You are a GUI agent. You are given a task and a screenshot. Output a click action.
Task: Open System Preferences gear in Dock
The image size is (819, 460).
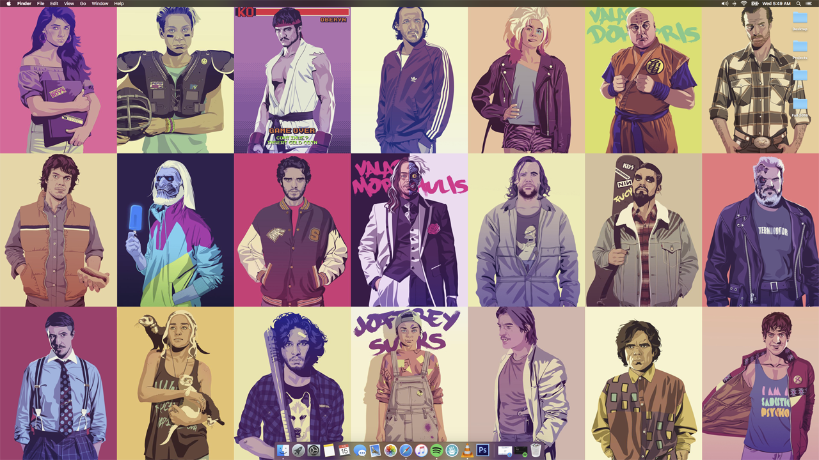[314, 450]
